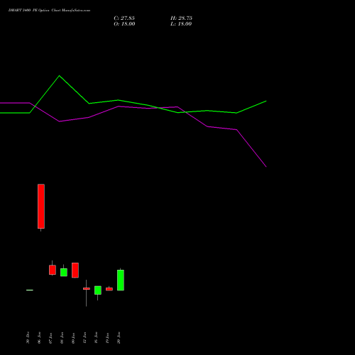The width and height of the screenshot is (355, 355).
Task: Select the red candlestick for 07 Jan
Action: (x=53, y=270)
